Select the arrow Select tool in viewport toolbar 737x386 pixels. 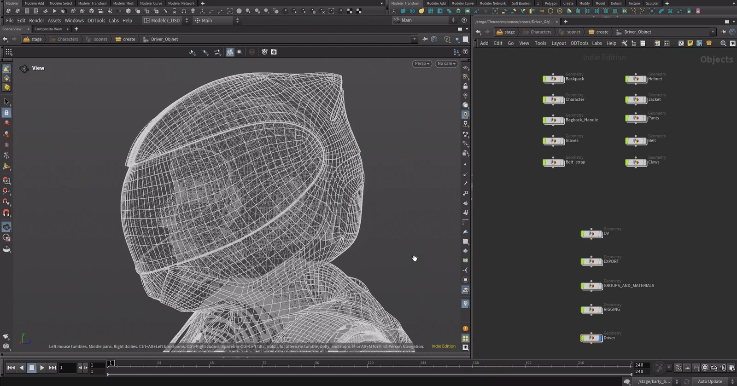(6, 101)
